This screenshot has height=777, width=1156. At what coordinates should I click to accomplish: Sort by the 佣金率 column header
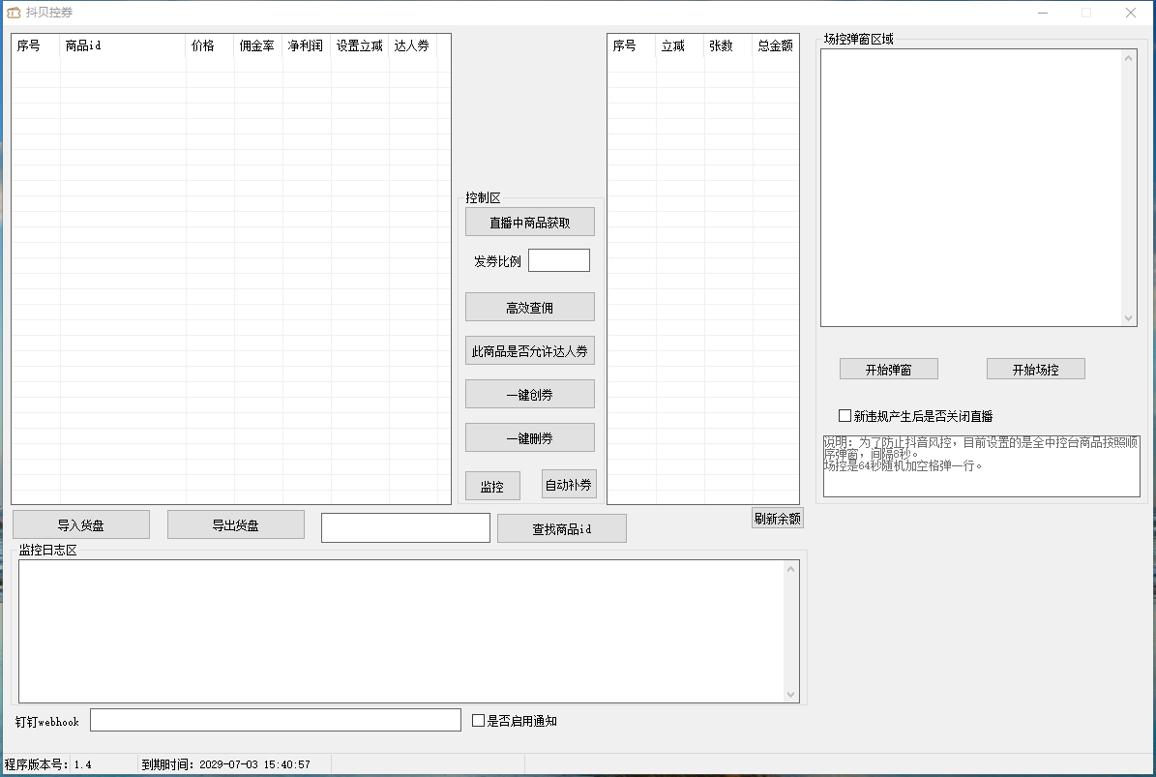click(x=257, y=45)
